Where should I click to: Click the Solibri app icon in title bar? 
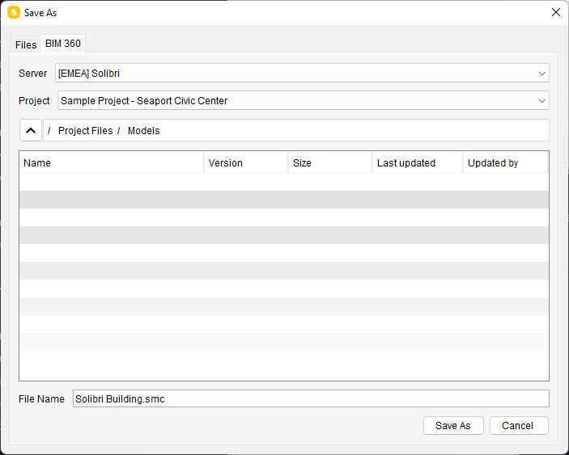click(x=13, y=13)
